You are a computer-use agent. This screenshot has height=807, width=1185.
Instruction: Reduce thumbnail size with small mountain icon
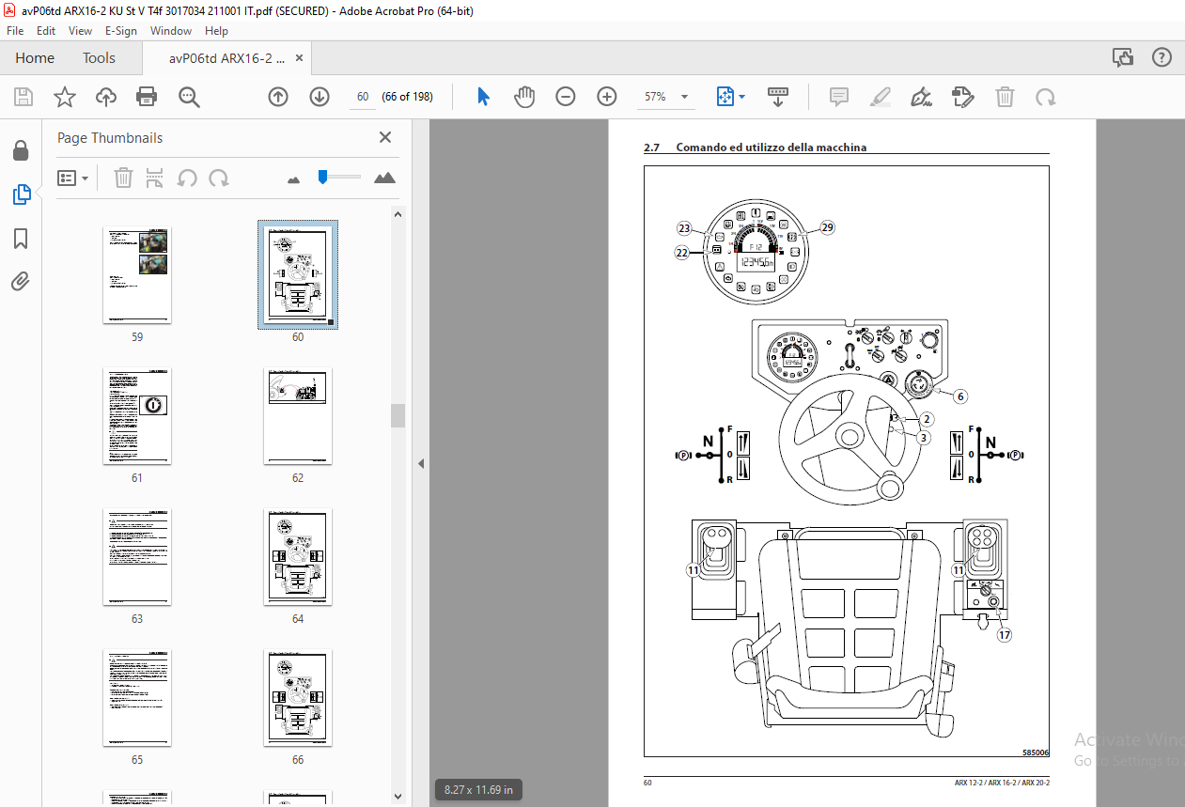tap(293, 178)
